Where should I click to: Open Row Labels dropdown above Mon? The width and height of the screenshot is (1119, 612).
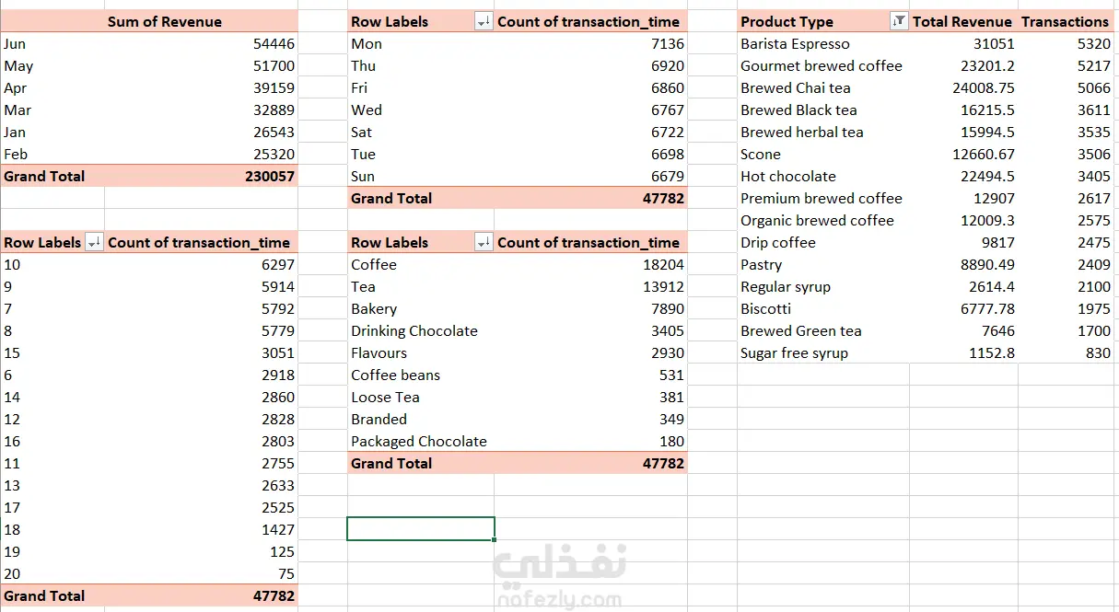(x=484, y=22)
